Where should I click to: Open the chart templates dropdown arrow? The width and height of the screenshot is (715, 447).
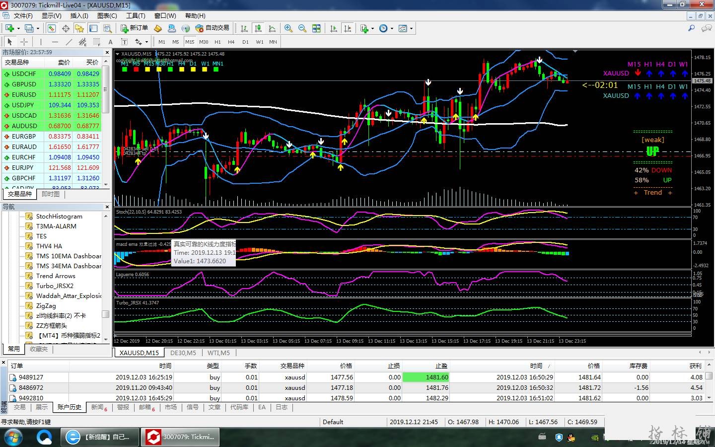[411, 28]
